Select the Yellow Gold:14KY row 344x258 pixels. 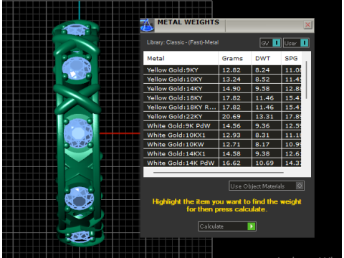coord(222,89)
